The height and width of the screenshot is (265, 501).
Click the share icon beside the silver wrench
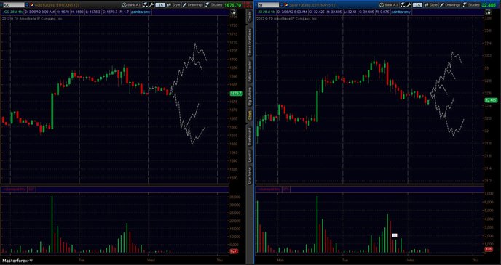click(x=403, y=5)
